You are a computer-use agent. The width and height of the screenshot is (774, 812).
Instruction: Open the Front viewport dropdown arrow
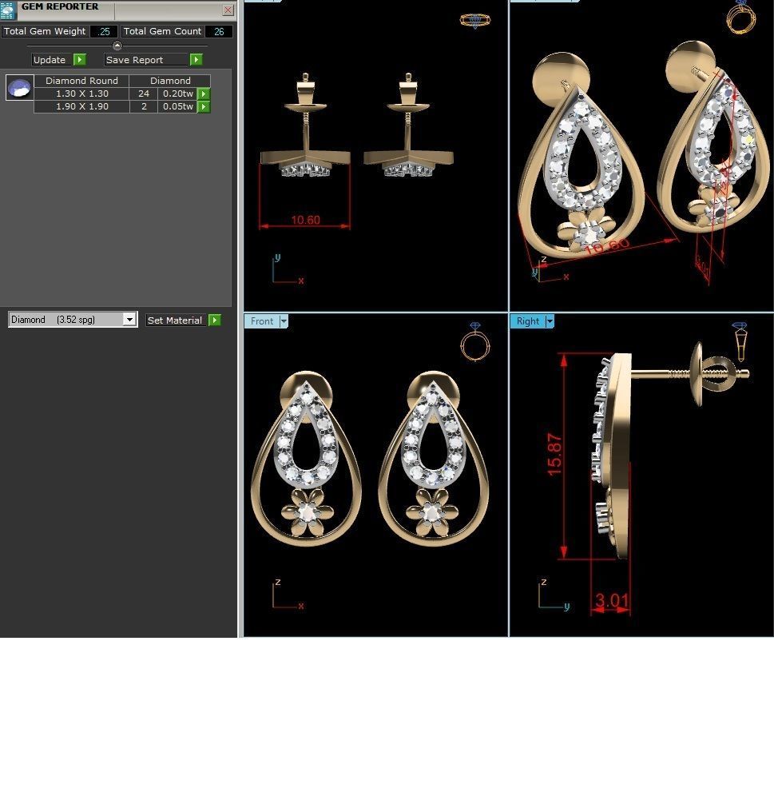[284, 321]
